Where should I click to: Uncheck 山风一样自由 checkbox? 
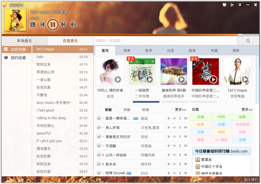99,155
